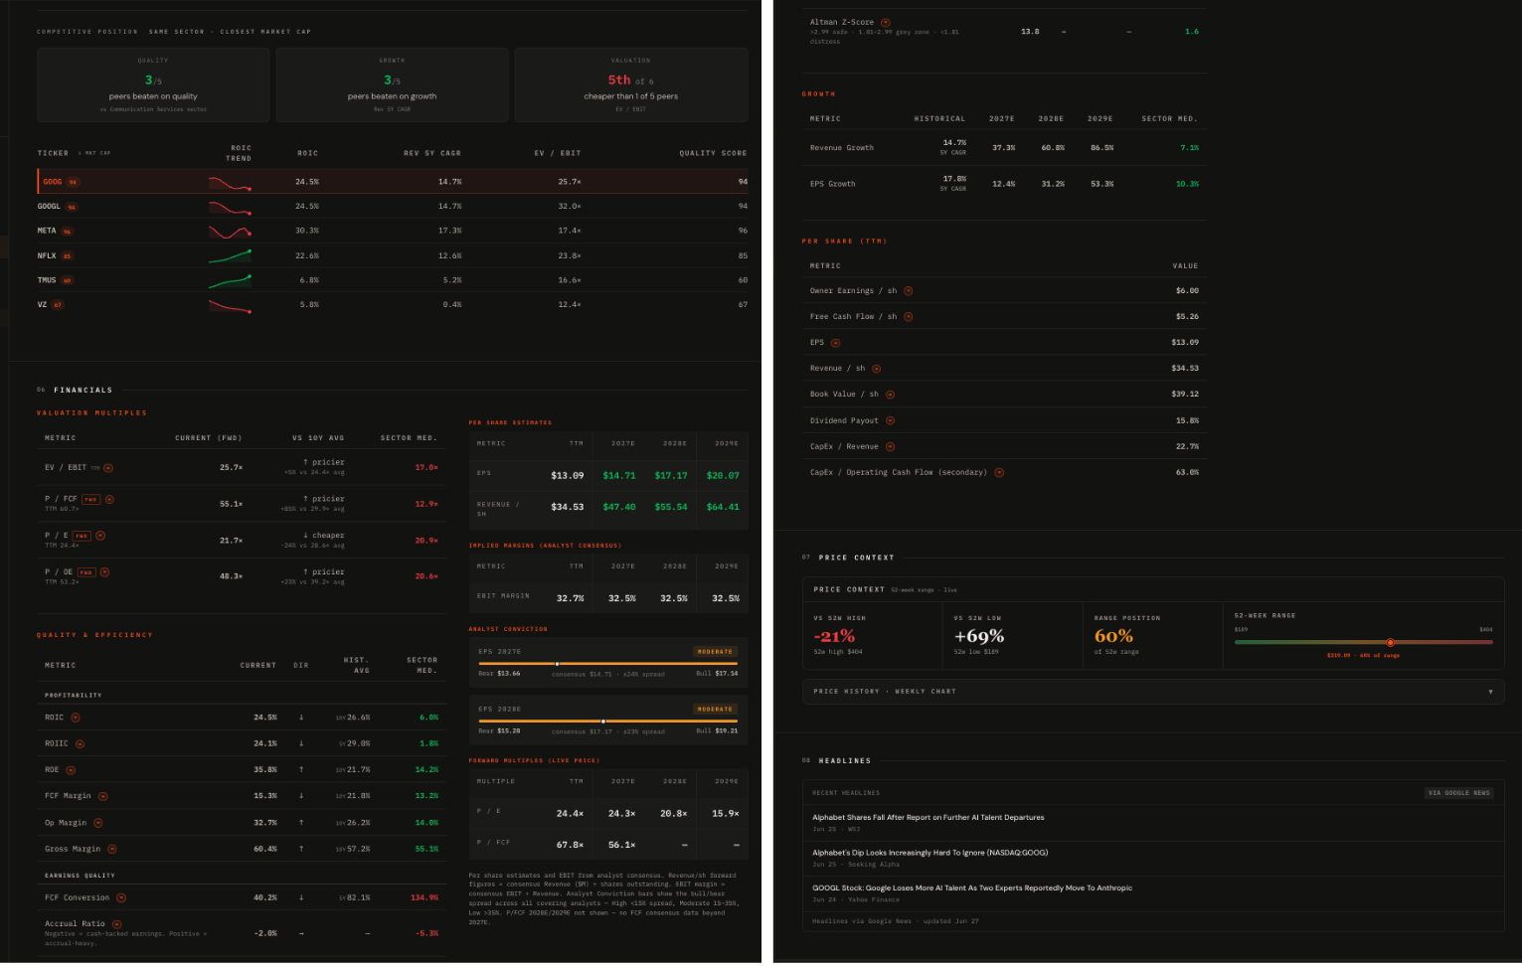Click info icon beside P / E metric
This screenshot has width=1522, height=966.
100,536
